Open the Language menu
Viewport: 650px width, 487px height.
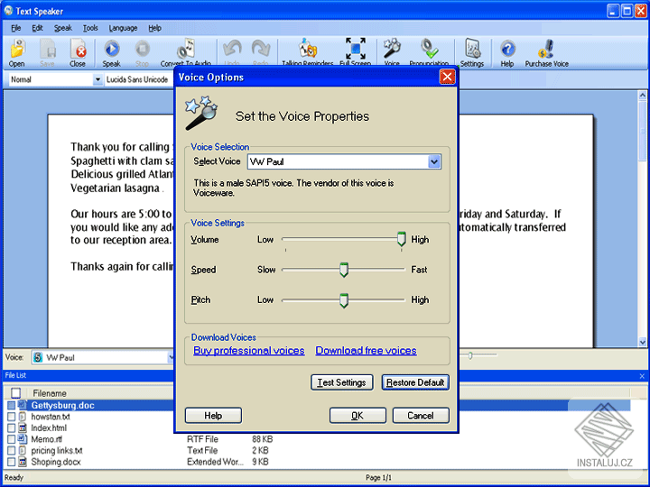click(123, 28)
